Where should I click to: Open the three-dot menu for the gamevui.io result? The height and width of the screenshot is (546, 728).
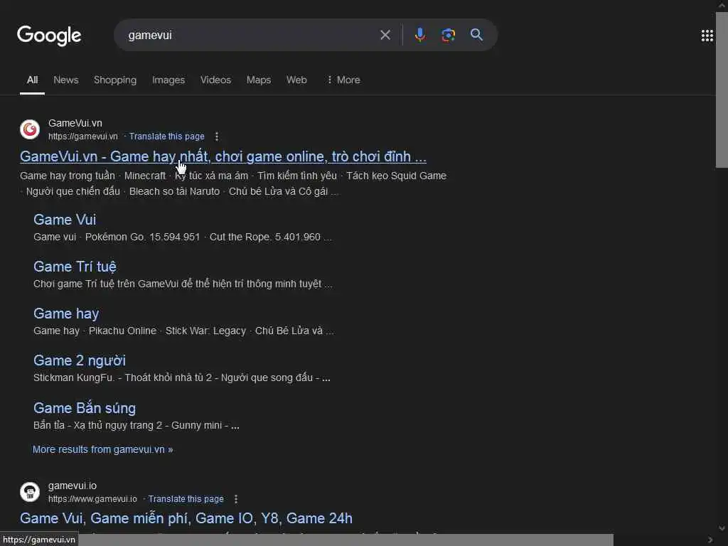coord(236,499)
